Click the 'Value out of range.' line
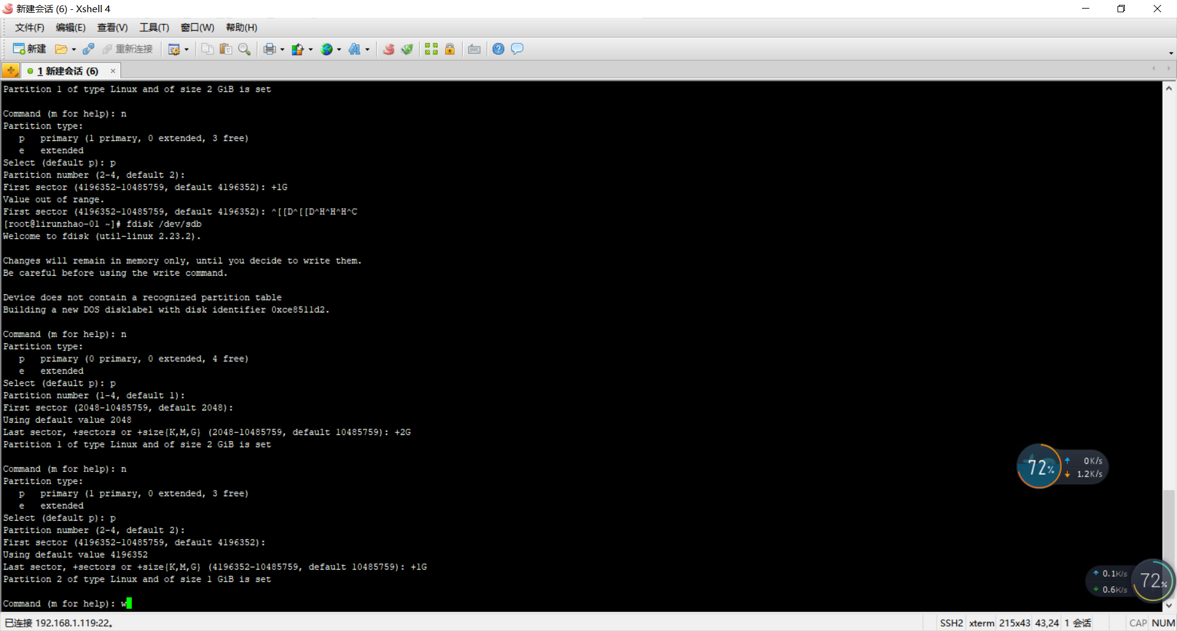 (53, 200)
